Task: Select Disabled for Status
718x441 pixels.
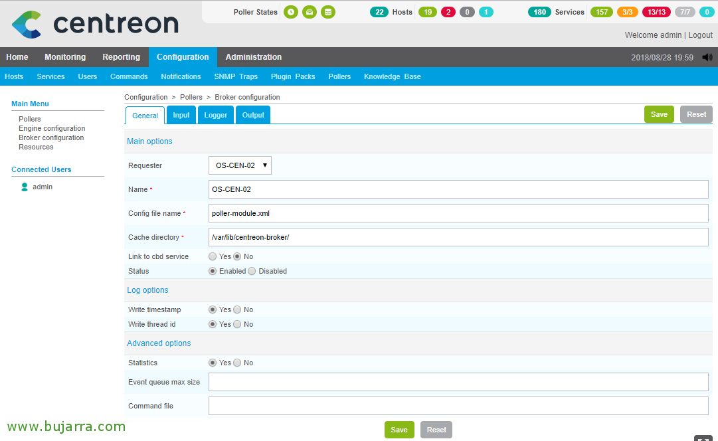Action: point(252,271)
